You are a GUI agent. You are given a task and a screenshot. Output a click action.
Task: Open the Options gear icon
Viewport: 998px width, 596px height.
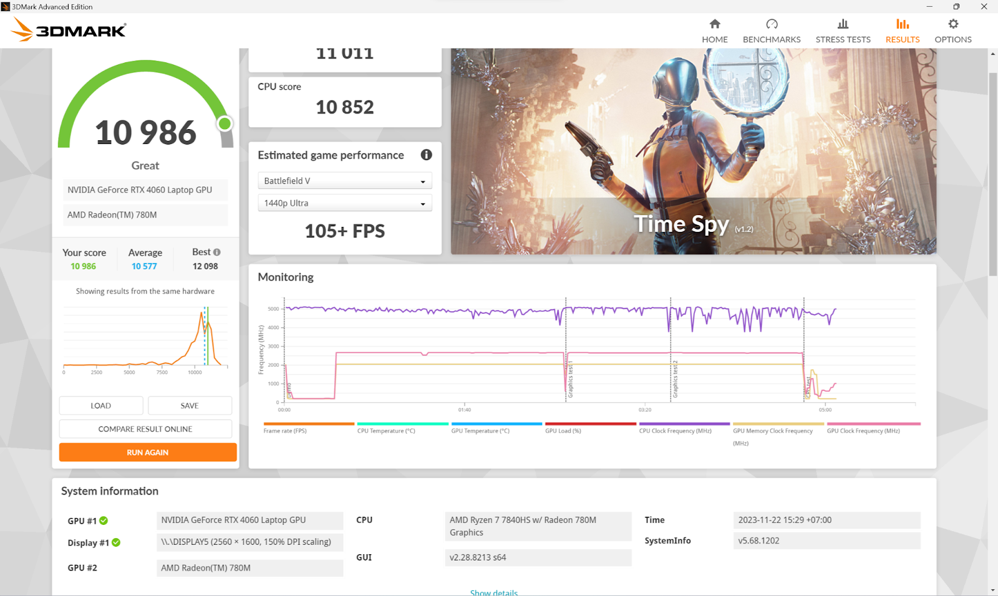(953, 24)
